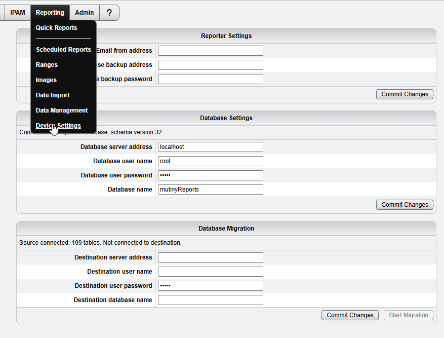Open the Admin menu
The width and height of the screenshot is (444, 338).
[85, 13]
